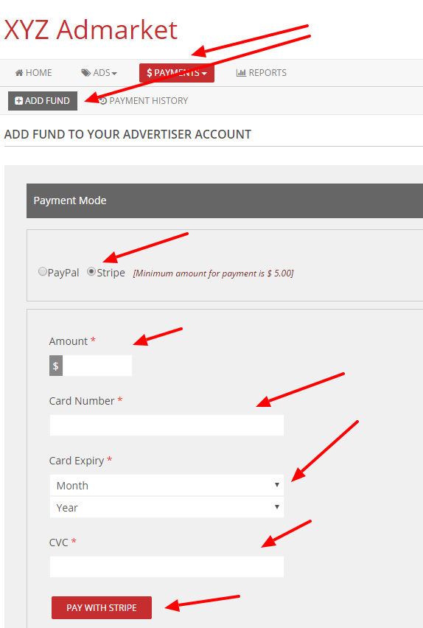Screen dimensions: 423x628
Task: Click the home icon in navigation bar
Action: 19,73
